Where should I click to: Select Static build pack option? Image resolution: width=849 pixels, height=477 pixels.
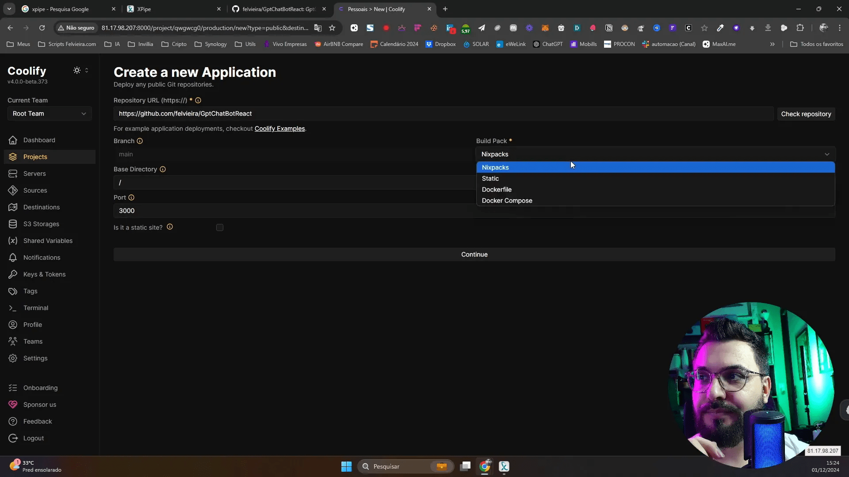tap(655, 178)
